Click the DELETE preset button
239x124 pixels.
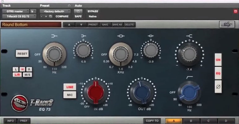click(x=129, y=25)
